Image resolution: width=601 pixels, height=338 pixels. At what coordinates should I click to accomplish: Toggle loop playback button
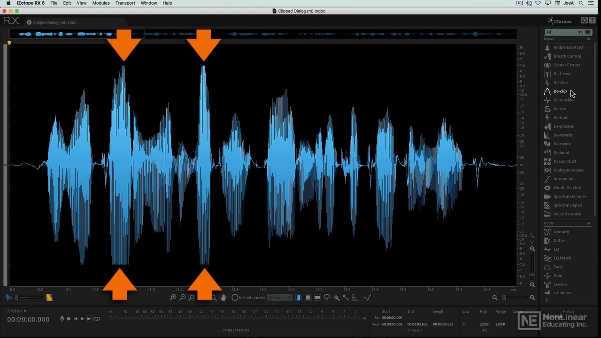[97, 319]
